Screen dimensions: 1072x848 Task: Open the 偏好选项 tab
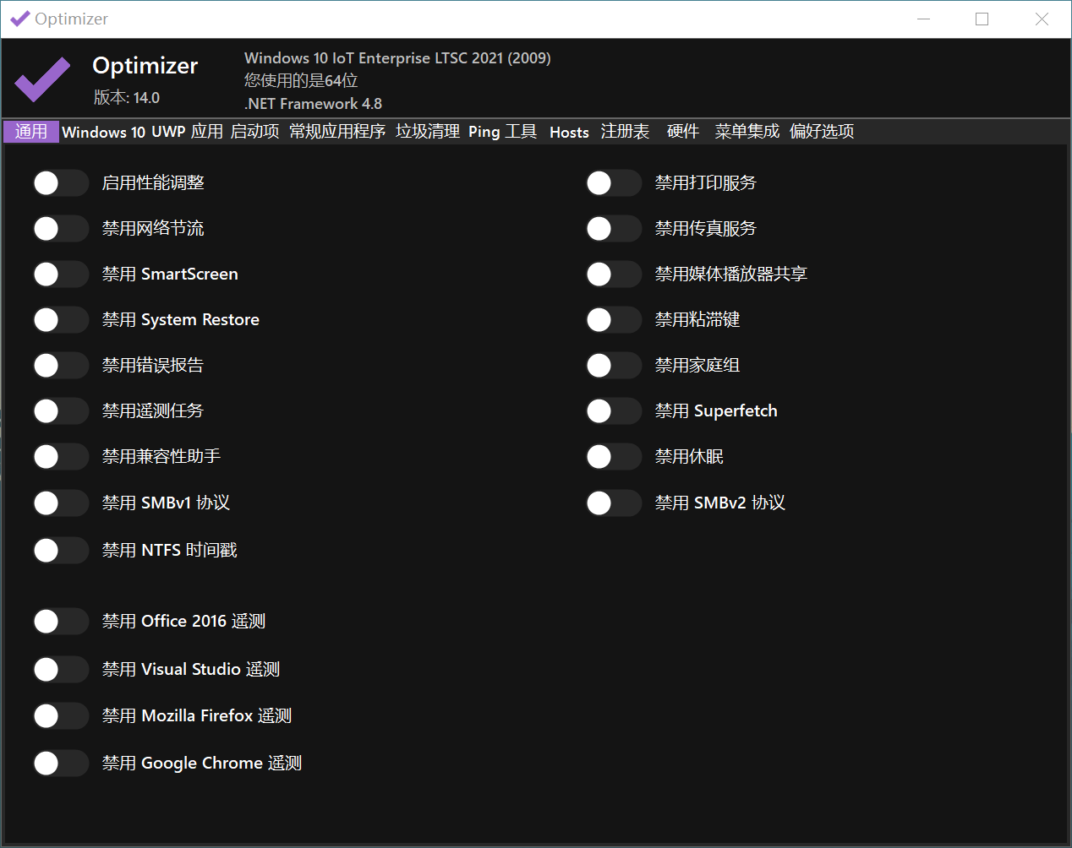(x=822, y=132)
